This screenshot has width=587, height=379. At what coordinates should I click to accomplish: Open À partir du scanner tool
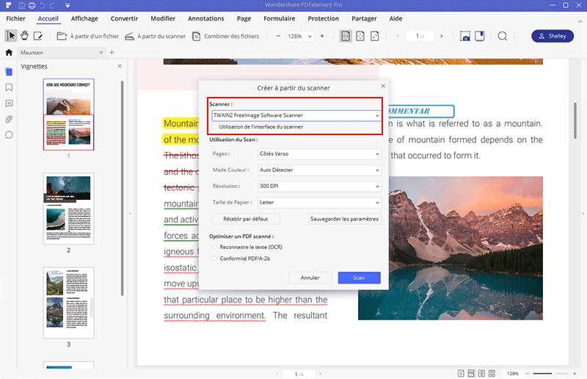coord(155,36)
